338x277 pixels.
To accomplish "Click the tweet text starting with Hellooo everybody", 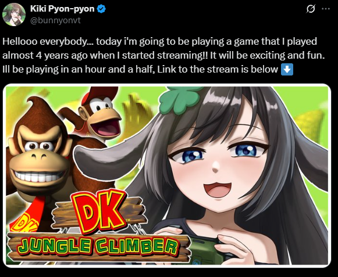I will pos(163,55).
